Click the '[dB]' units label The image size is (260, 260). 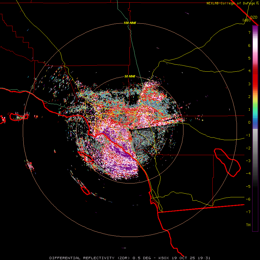pos(247,20)
